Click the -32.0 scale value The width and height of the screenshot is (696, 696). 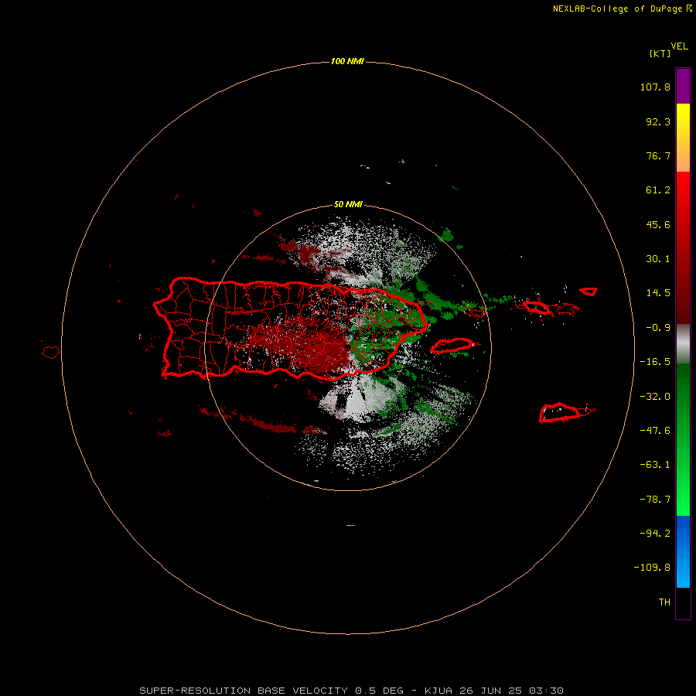[x=655, y=397]
